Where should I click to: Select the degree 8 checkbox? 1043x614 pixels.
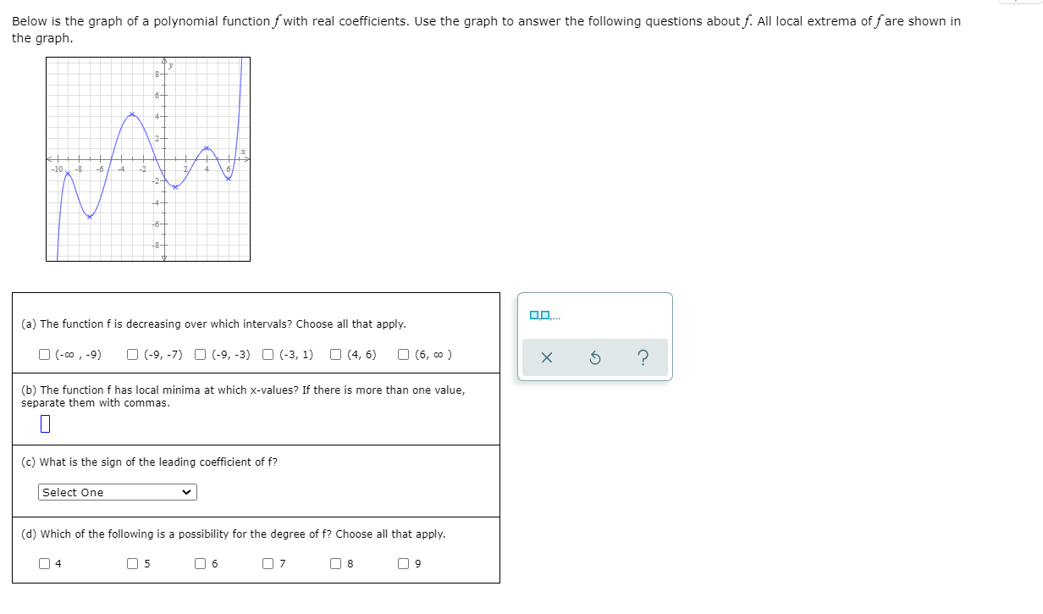335,562
